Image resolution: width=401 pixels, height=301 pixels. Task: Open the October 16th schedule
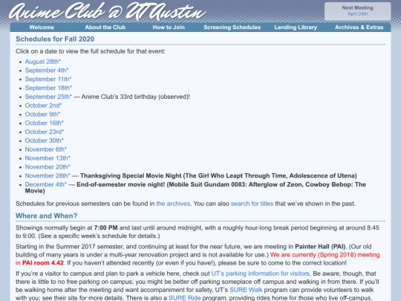click(45, 123)
